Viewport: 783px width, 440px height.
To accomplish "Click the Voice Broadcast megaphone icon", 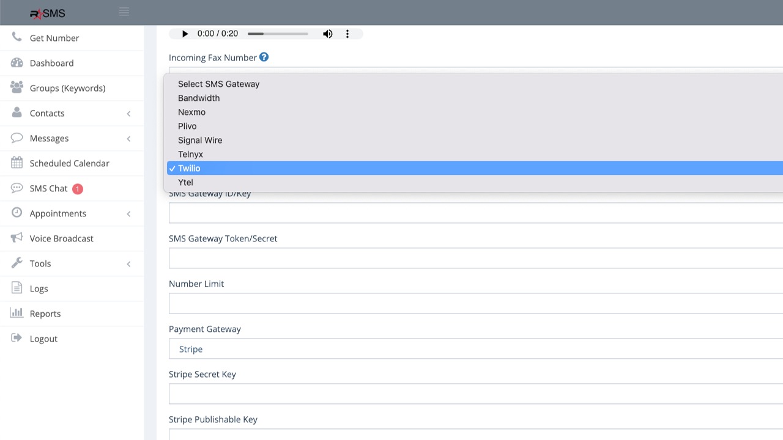I will click(17, 238).
